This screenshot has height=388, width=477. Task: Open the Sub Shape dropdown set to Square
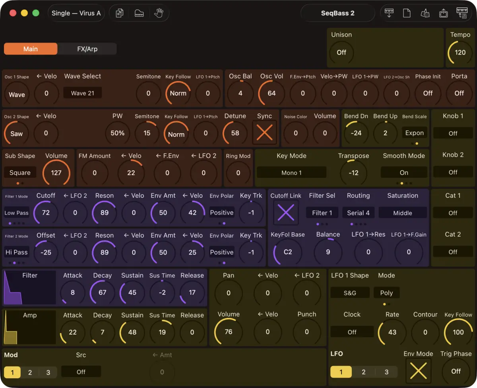coord(20,173)
